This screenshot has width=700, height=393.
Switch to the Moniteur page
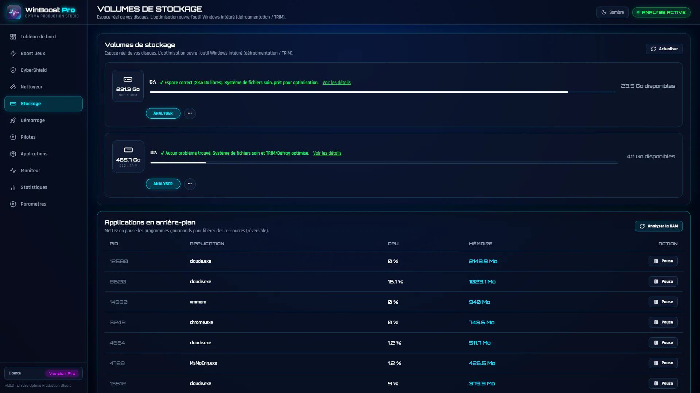pyautogui.click(x=43, y=171)
